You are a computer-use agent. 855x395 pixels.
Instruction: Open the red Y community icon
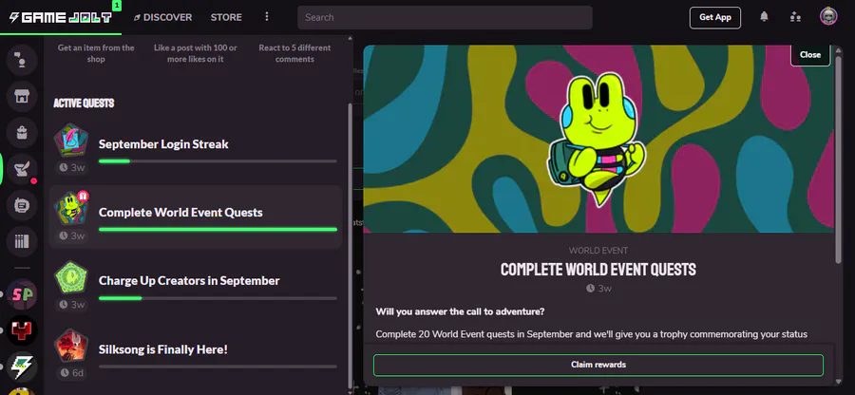22,330
